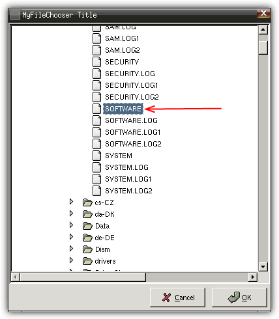The height and width of the screenshot is (319, 279).
Task: Click the da-DK folder icon
Action: coord(87,214)
